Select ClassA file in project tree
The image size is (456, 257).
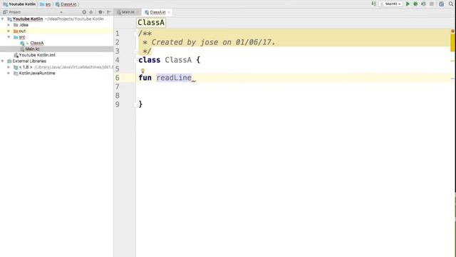click(x=37, y=43)
